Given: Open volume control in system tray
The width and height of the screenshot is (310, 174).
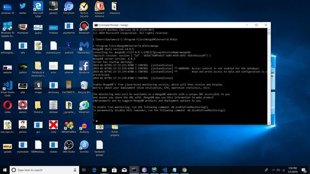Looking at the screenshot, I should tap(279, 170).
